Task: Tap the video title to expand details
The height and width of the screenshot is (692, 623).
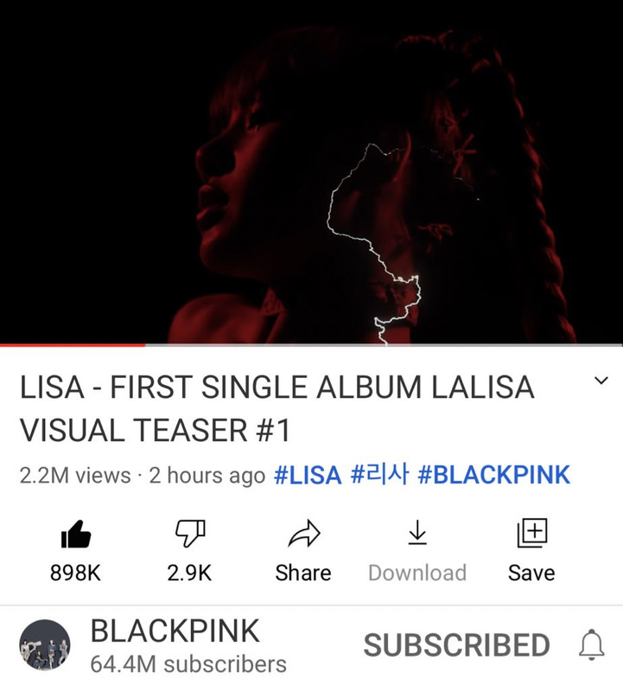Action: point(277,408)
